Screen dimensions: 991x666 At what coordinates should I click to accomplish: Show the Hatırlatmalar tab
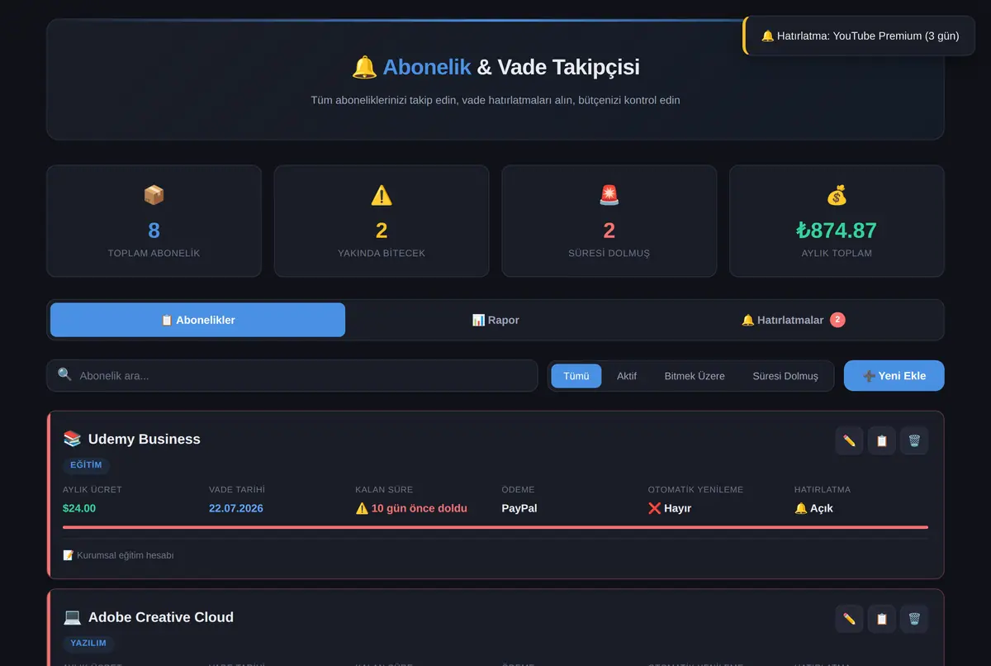tap(793, 320)
